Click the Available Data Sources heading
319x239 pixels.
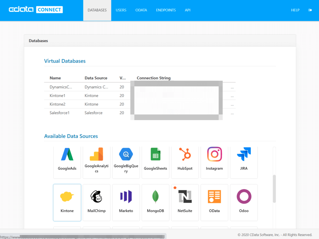tap(71, 136)
